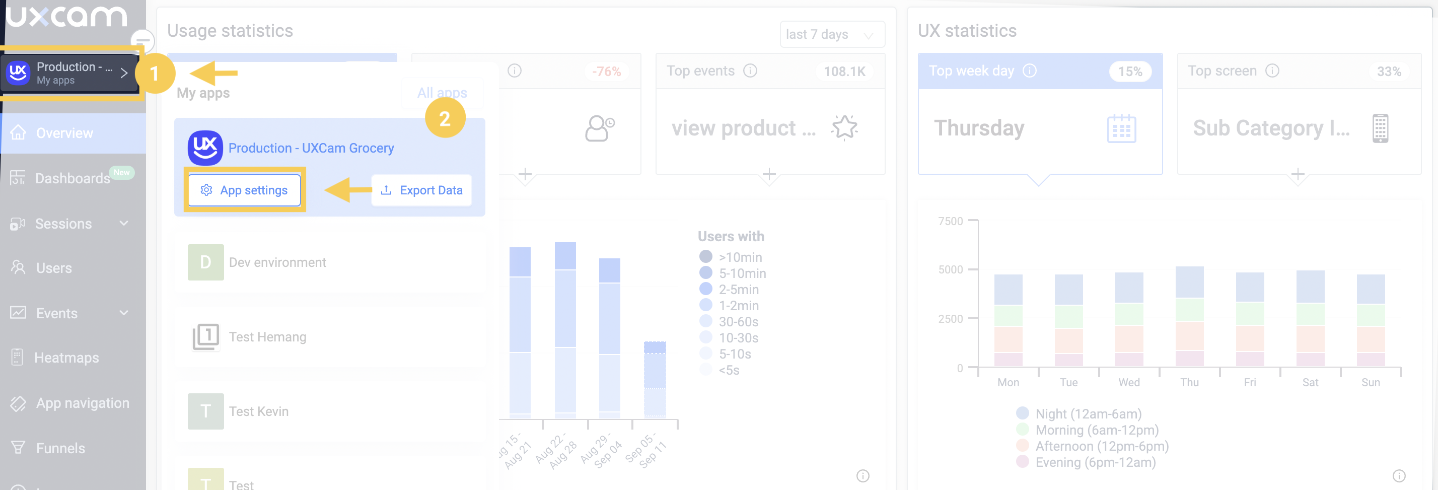This screenshot has height=490, width=1438.
Task: Click the Events graph icon
Action: click(18, 313)
